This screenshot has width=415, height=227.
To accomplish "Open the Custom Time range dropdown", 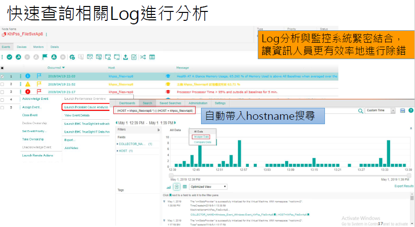I will (380, 110).
